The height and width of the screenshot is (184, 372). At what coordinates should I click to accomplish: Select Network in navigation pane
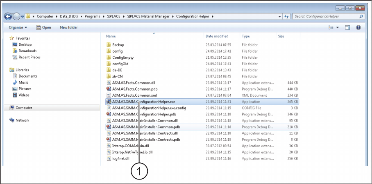[19, 120]
